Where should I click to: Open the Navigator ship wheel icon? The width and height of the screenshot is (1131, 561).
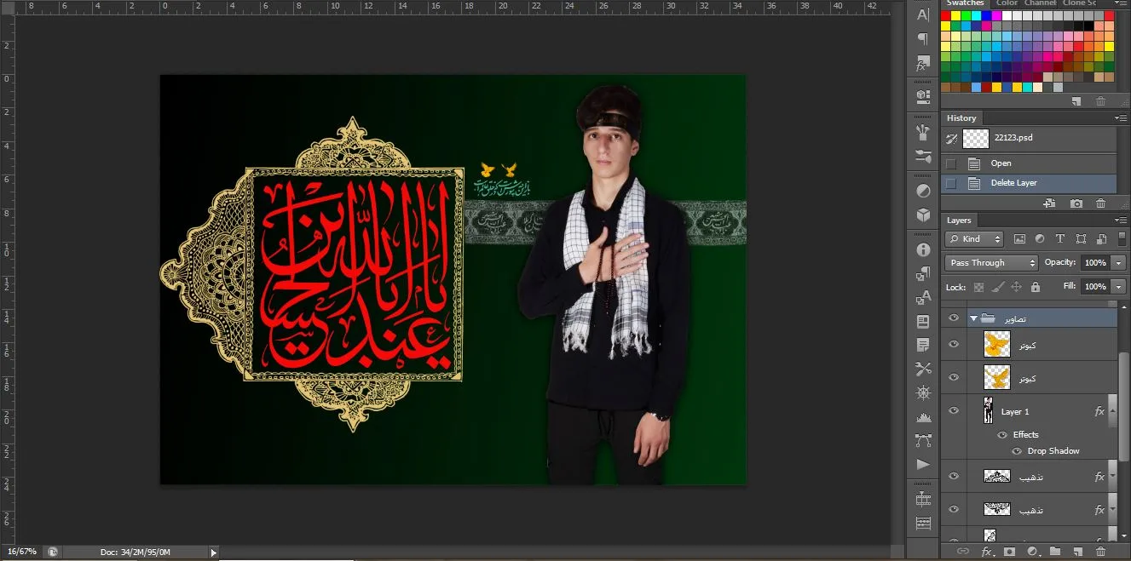pos(923,393)
